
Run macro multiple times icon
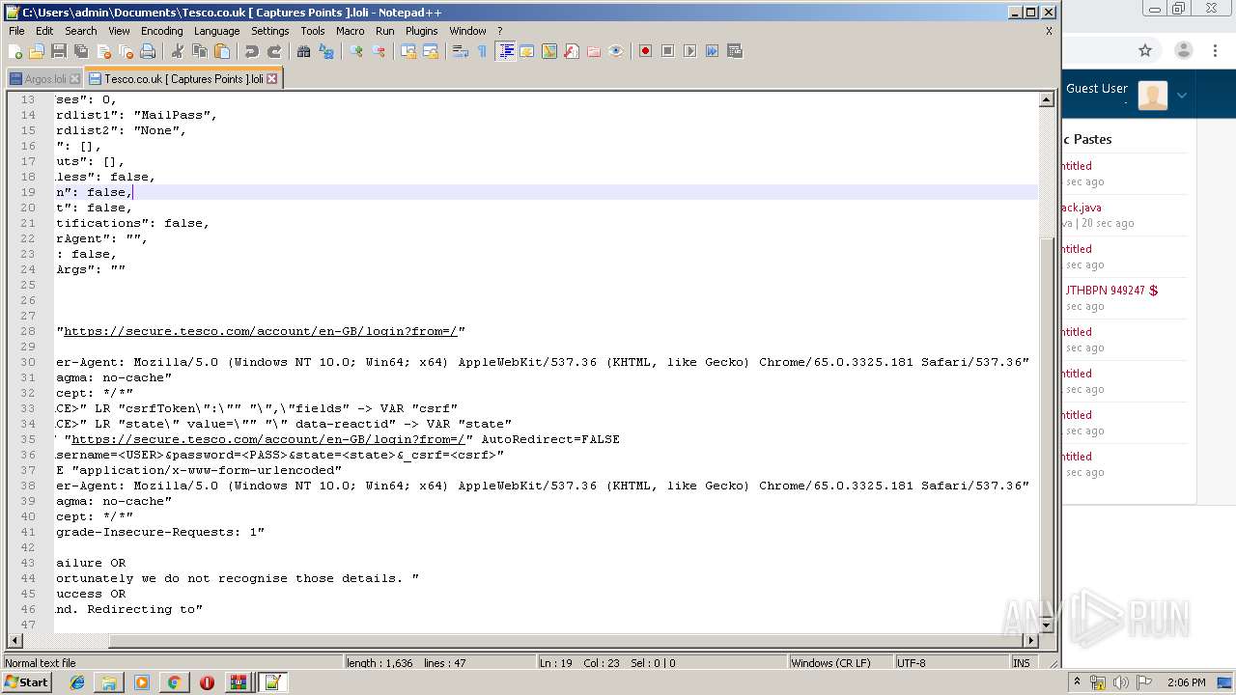tap(712, 51)
